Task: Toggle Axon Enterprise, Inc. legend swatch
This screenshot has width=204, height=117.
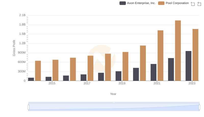Action: tap(123, 3)
